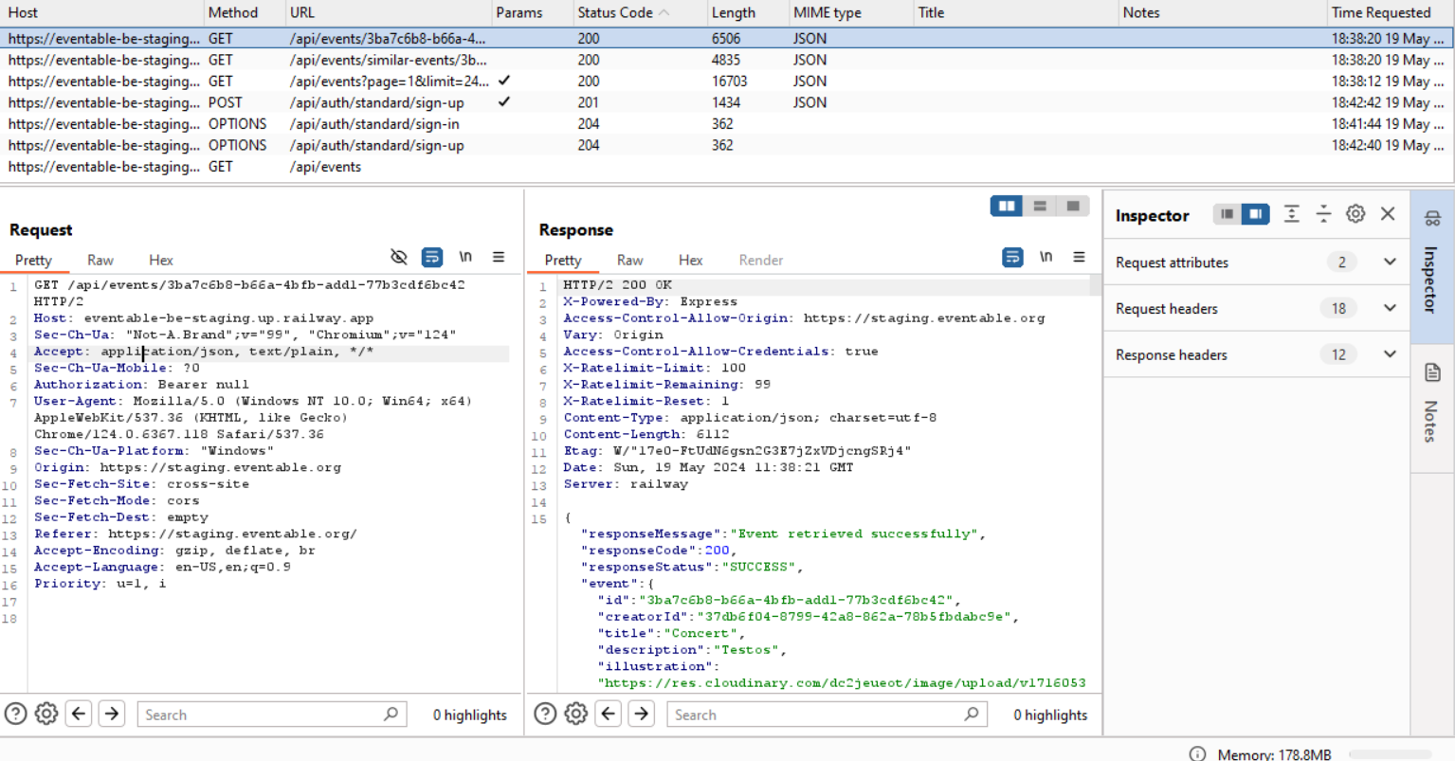This screenshot has height=761, width=1455.
Task: Click the Inspector side tab icon
Action: tap(1432, 219)
